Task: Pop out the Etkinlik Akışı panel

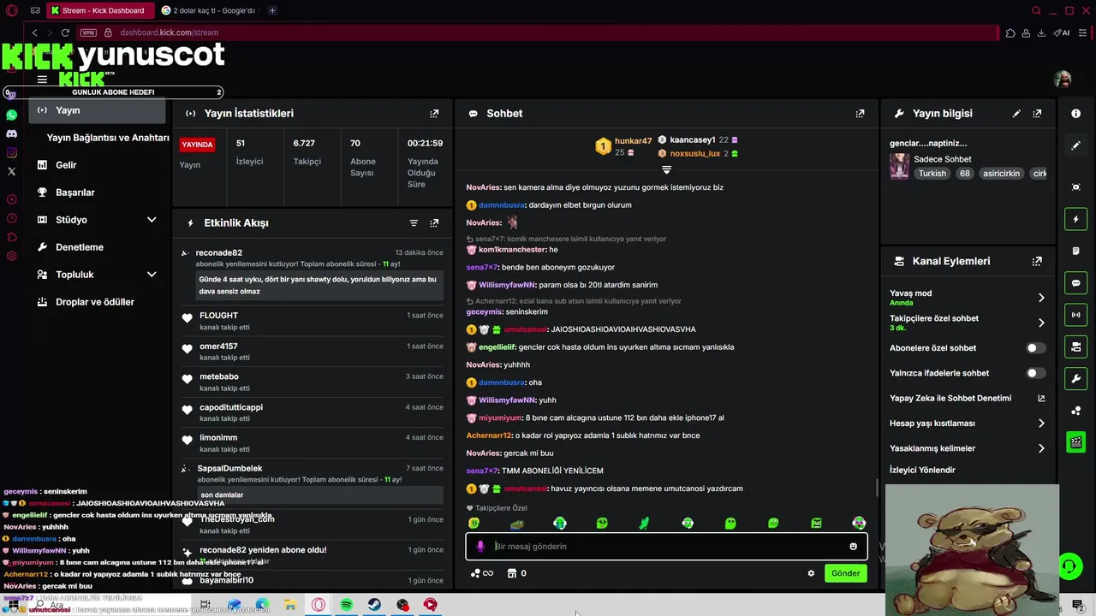Action: [x=434, y=223]
